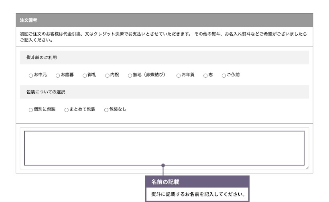Click inside the order remarks text area
Image resolution: width=329 pixels, height=202 pixels.
click(164, 148)
